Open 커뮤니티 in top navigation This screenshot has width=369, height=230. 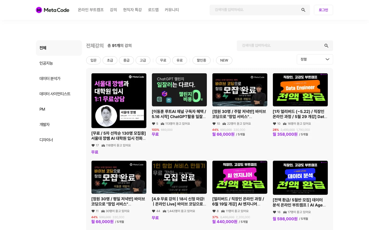pyautogui.click(x=172, y=10)
